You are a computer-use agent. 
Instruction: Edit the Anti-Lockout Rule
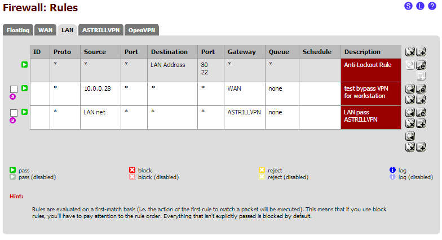(x=421, y=65)
